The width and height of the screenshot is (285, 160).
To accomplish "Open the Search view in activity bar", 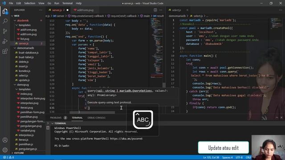I will 5,21.
